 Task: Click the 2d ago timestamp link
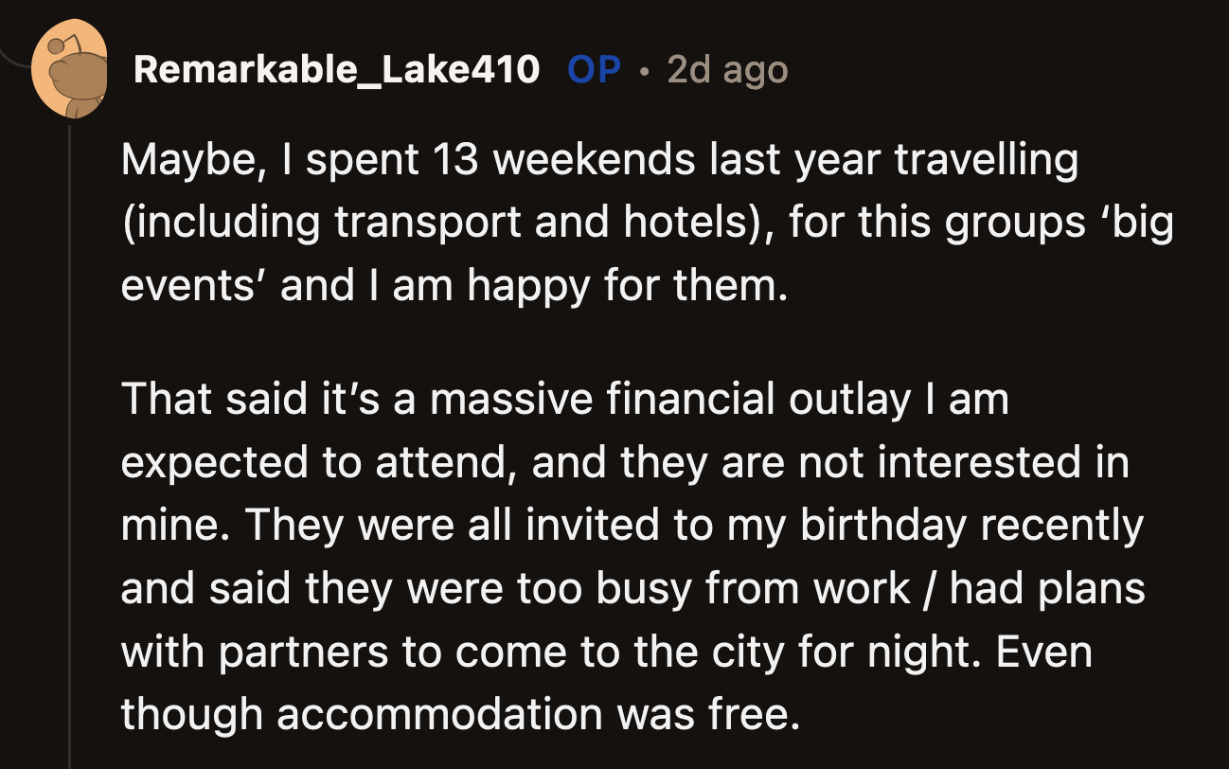point(725,68)
